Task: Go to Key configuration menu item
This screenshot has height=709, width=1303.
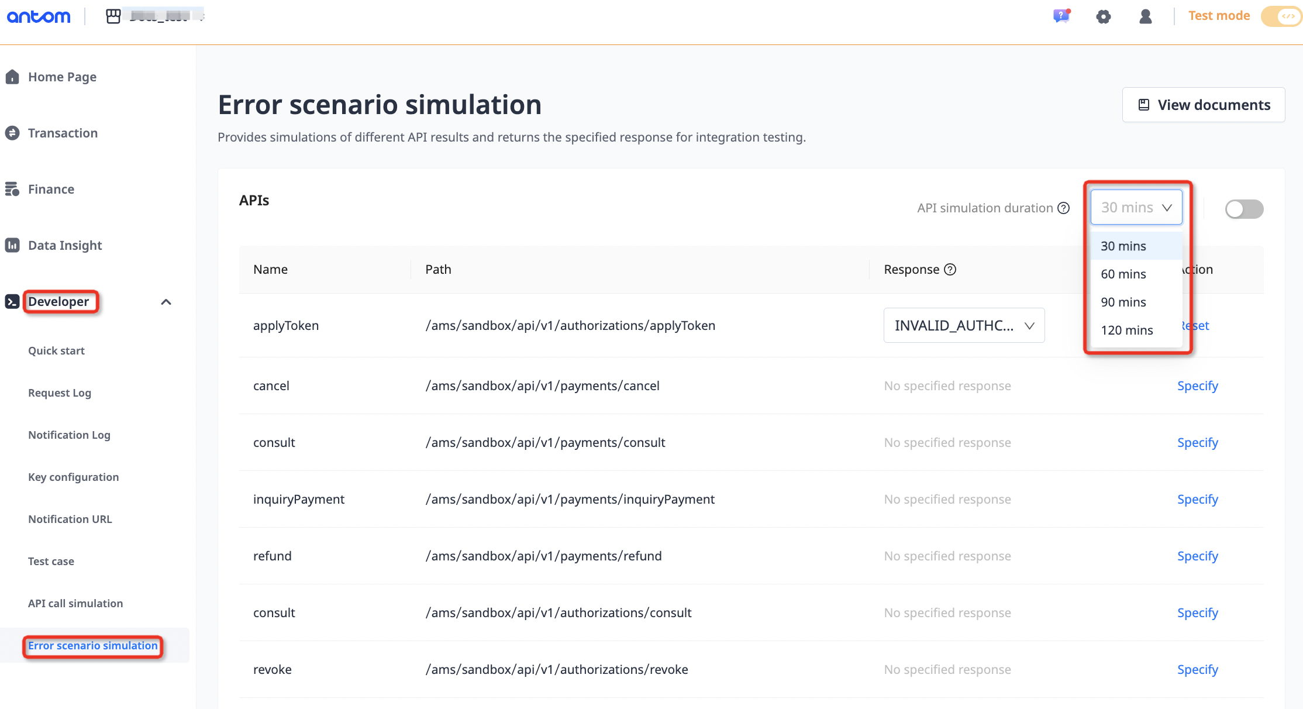Action: click(x=73, y=477)
